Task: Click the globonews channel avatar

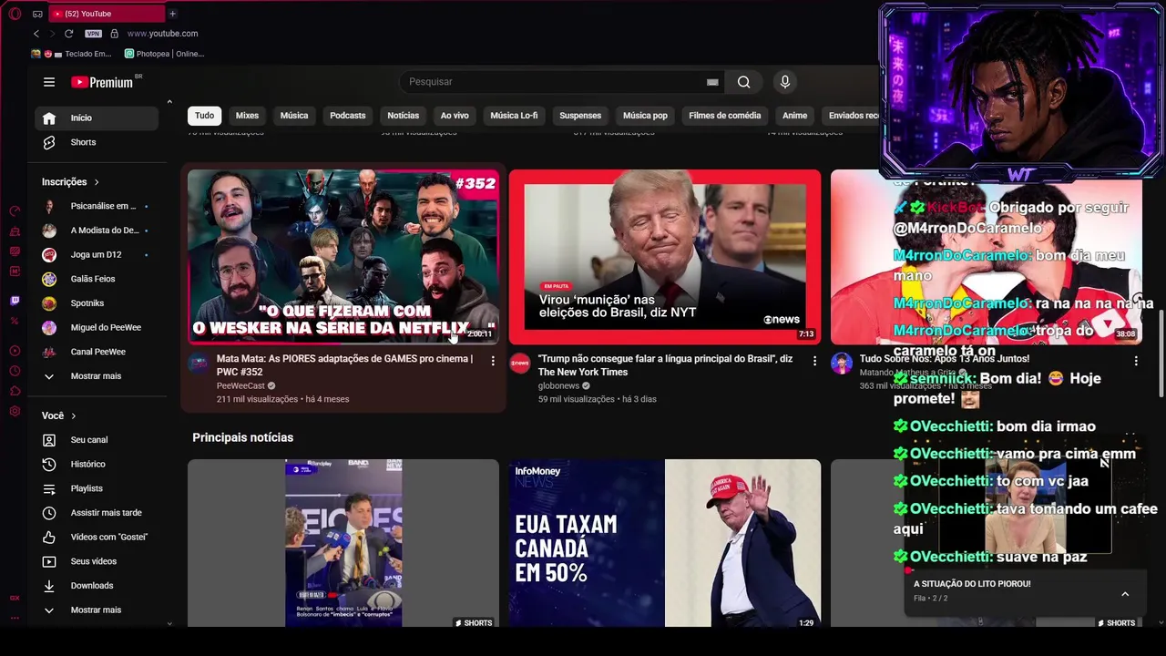Action: click(x=520, y=364)
